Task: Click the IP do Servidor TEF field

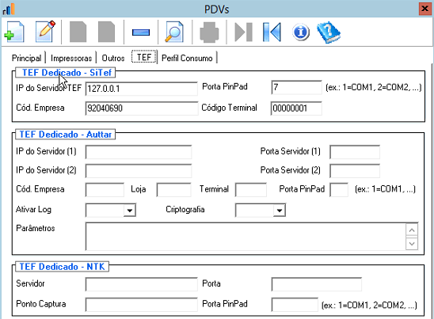Action: pos(142,89)
